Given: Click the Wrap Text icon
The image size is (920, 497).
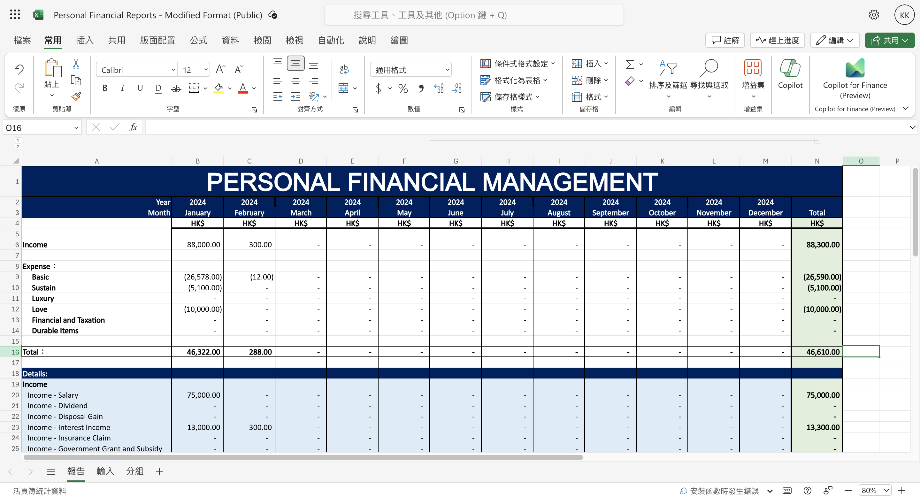Looking at the screenshot, I should [x=344, y=69].
